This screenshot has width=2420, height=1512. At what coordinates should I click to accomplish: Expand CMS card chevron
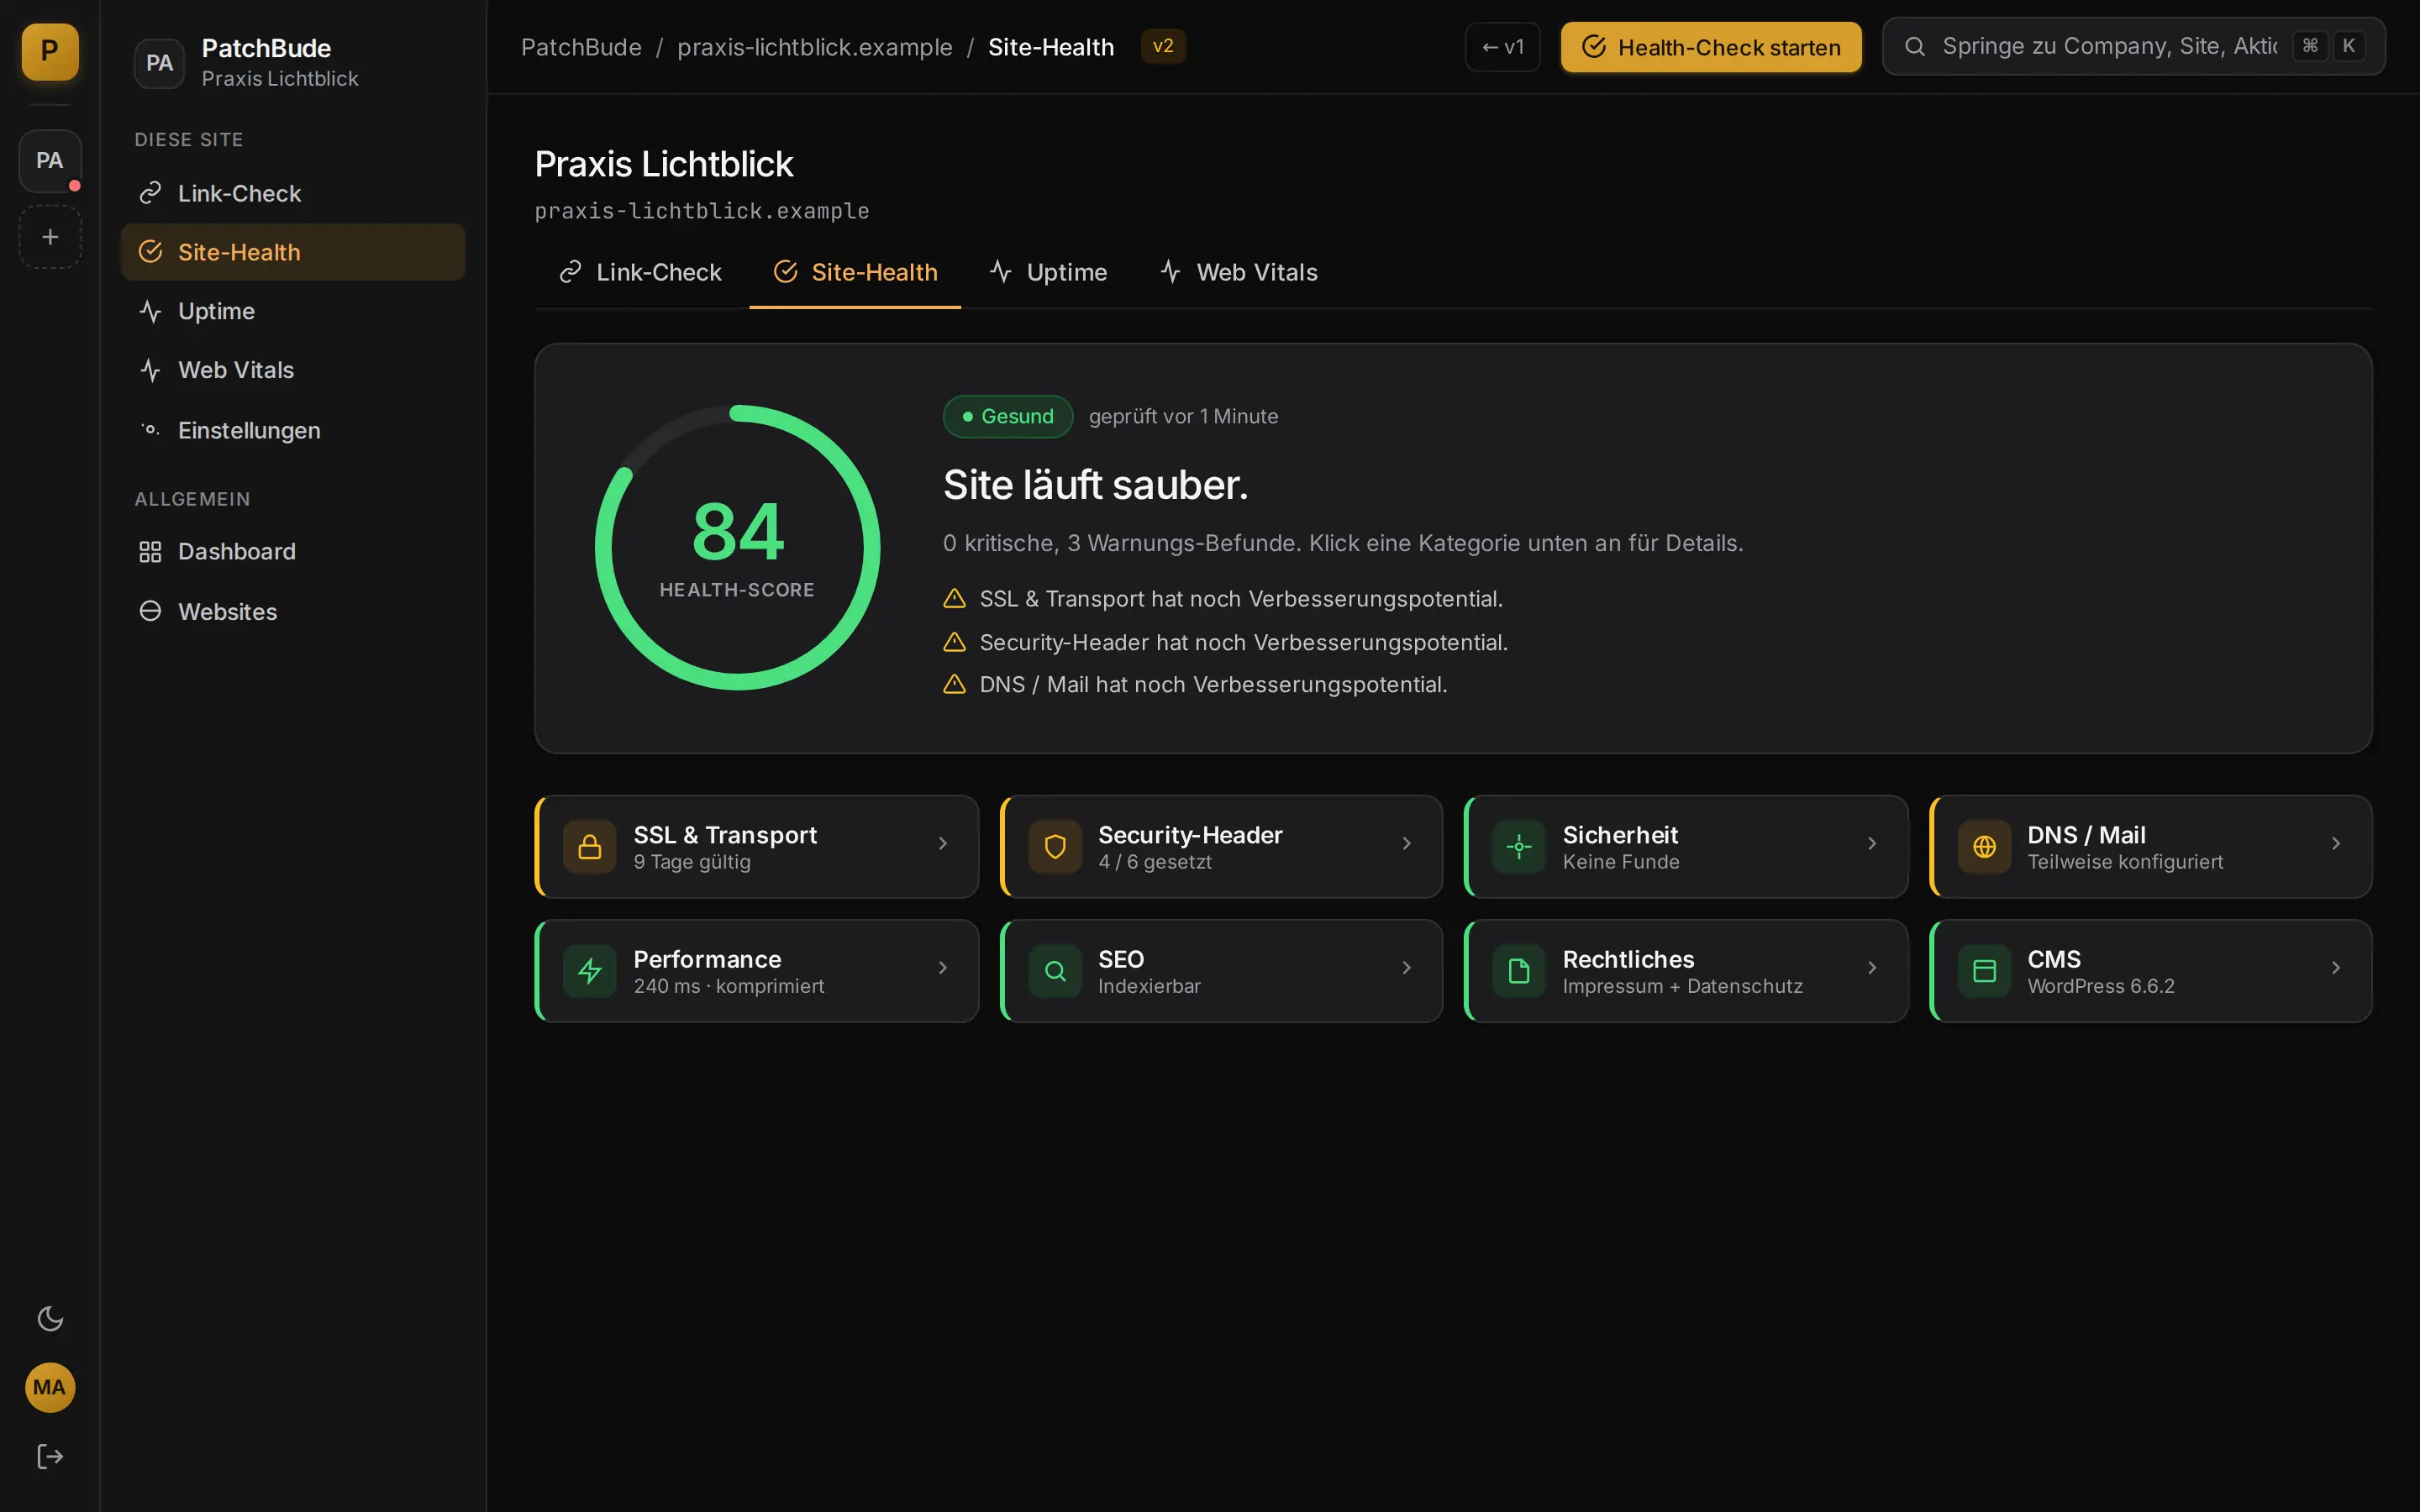2335,968
